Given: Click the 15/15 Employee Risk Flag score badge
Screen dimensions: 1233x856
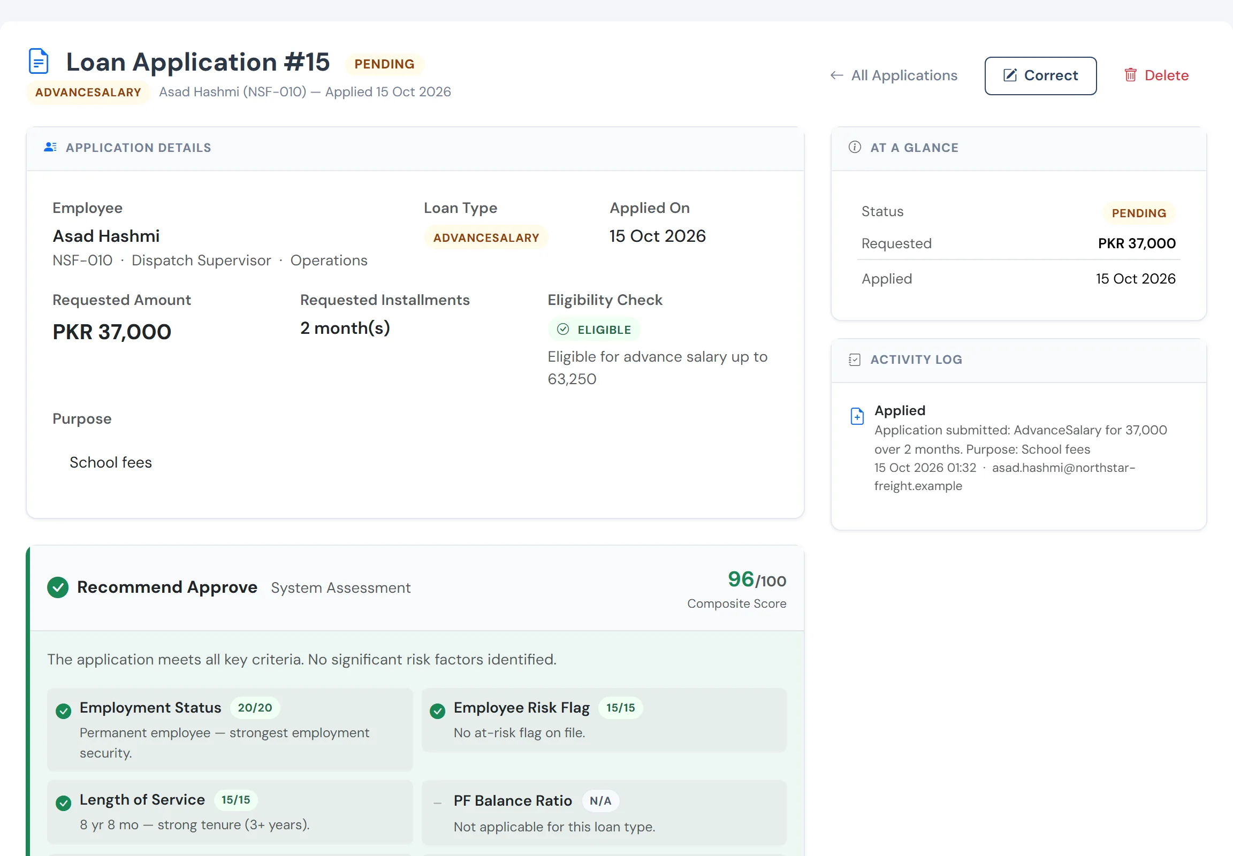Looking at the screenshot, I should 621,708.
